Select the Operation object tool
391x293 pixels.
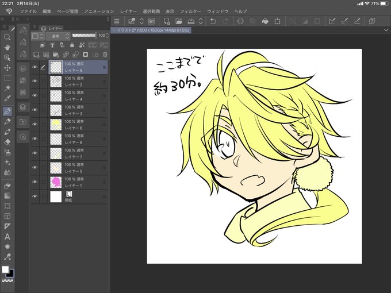click(7, 57)
